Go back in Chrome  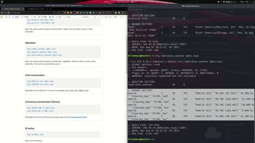(2, 13)
